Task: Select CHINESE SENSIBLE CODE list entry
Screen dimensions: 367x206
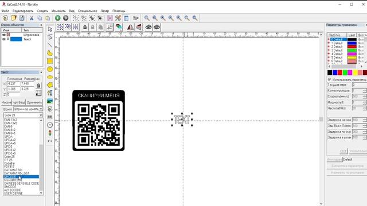Action: (21, 183)
